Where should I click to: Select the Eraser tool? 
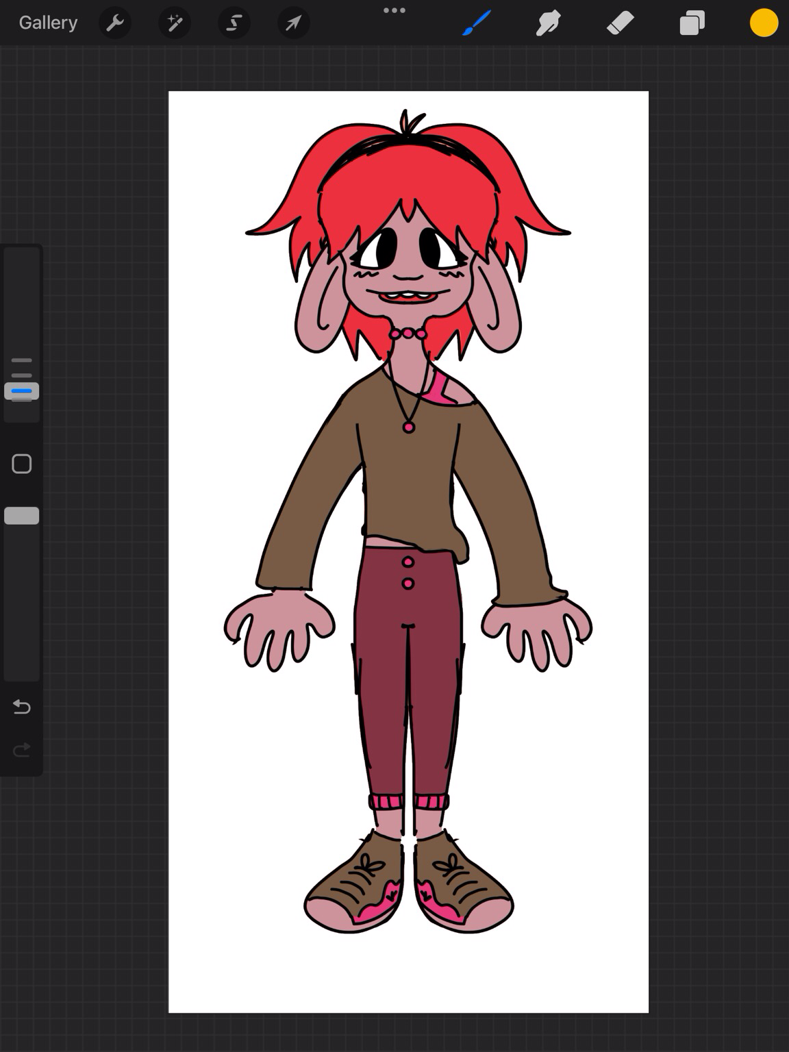coord(621,23)
